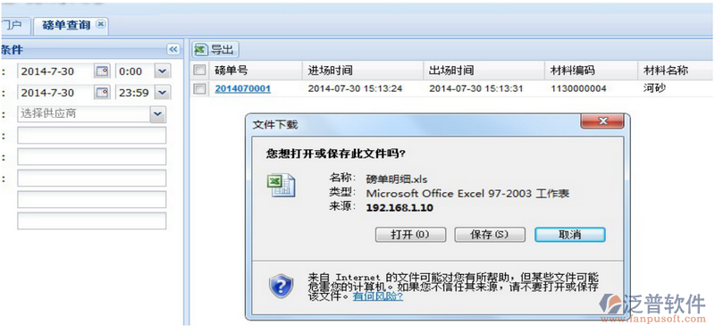Open the 选择供应商 supplier dropdown
This screenshot has height=333, width=715.
coord(158,114)
